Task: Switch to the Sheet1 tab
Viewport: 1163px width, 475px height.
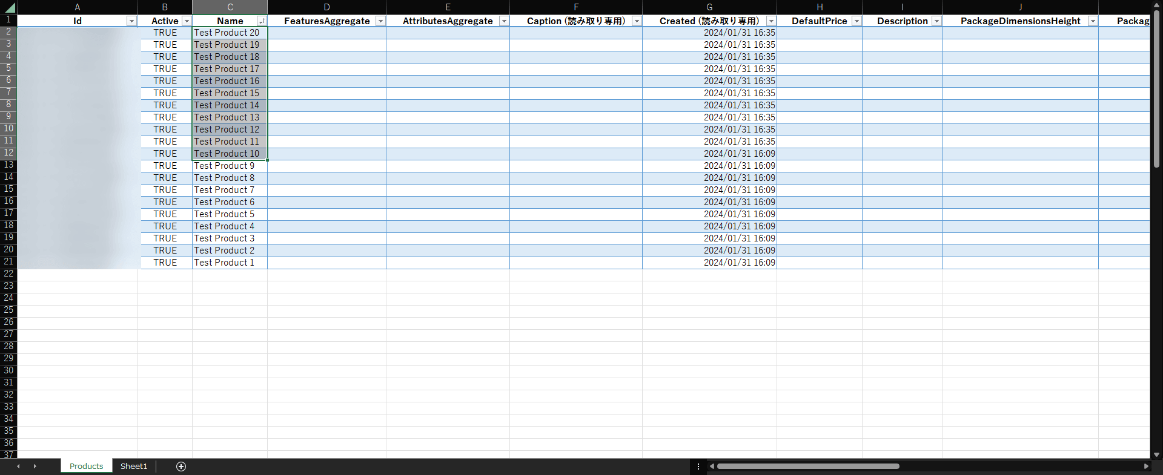Action: pyautogui.click(x=134, y=466)
